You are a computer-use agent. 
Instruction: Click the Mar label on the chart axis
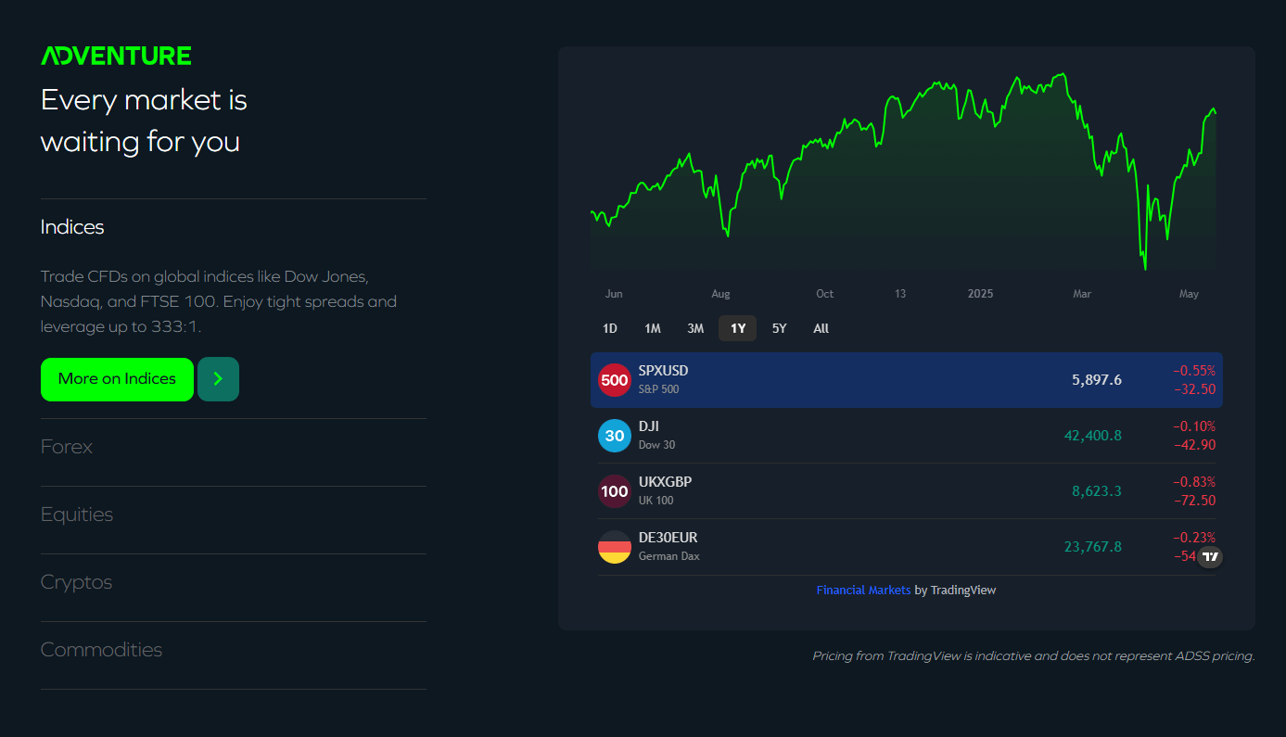click(1082, 294)
